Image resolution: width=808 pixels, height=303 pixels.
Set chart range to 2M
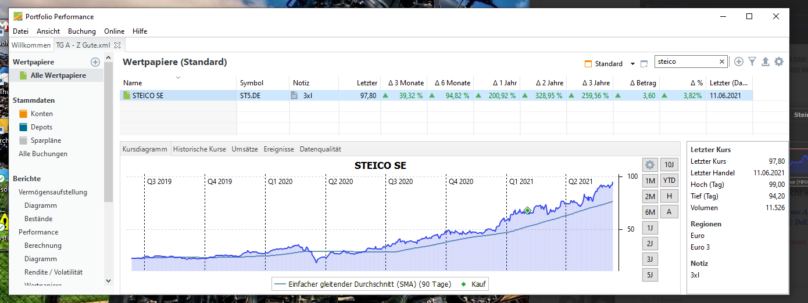tap(650, 196)
